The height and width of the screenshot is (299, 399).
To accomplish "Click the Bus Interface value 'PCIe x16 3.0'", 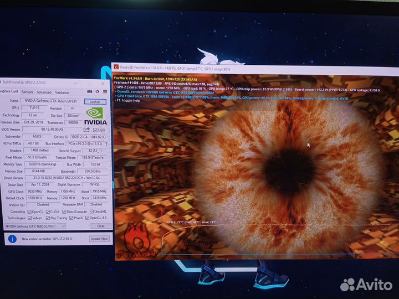I will point(85,143).
